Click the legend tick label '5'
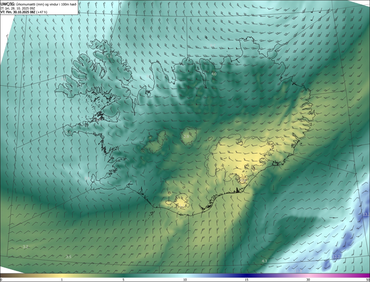Viewport: 370px width, 282px height. point(123,280)
